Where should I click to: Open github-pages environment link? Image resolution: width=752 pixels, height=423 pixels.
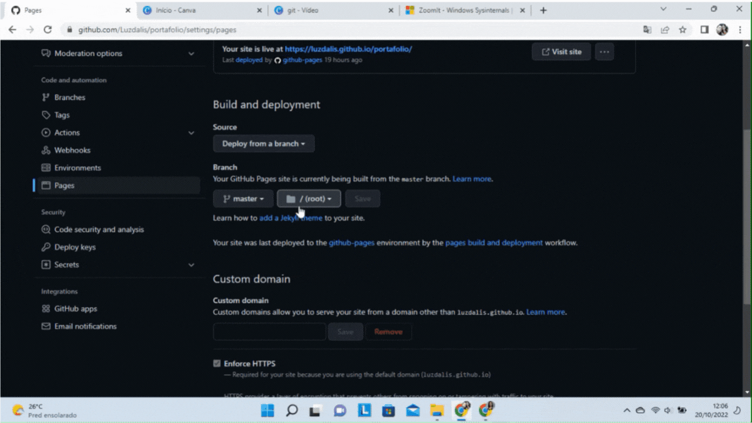click(x=351, y=243)
